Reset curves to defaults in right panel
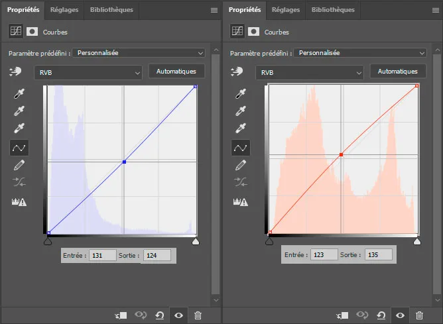 (x=381, y=315)
